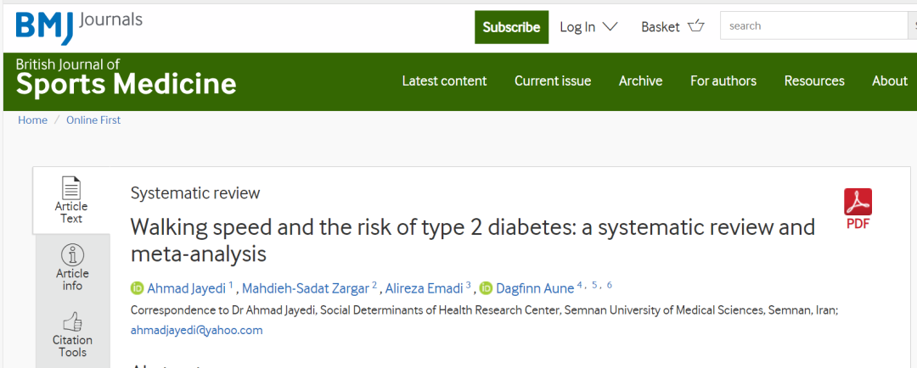
Task: Open Citation Tools thumbs-up icon
Action: click(72, 321)
